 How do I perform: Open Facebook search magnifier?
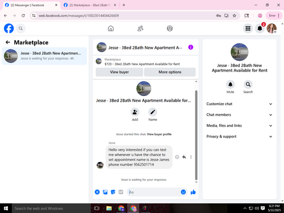[20, 28]
